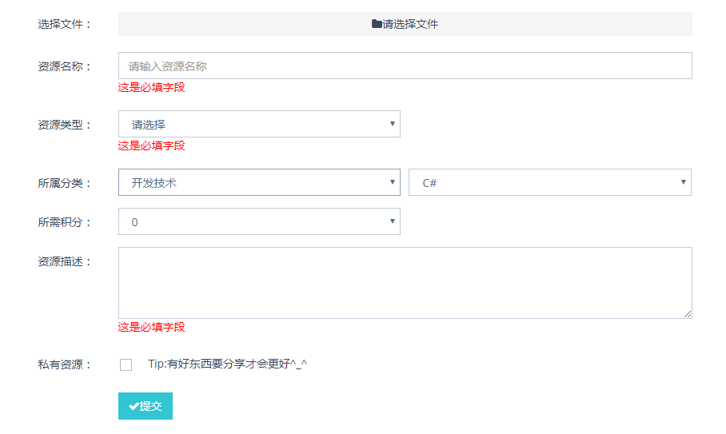The height and width of the screenshot is (434, 726).
Task: Click the tip text 有好东西要分享才会更好
Action: 228,364
